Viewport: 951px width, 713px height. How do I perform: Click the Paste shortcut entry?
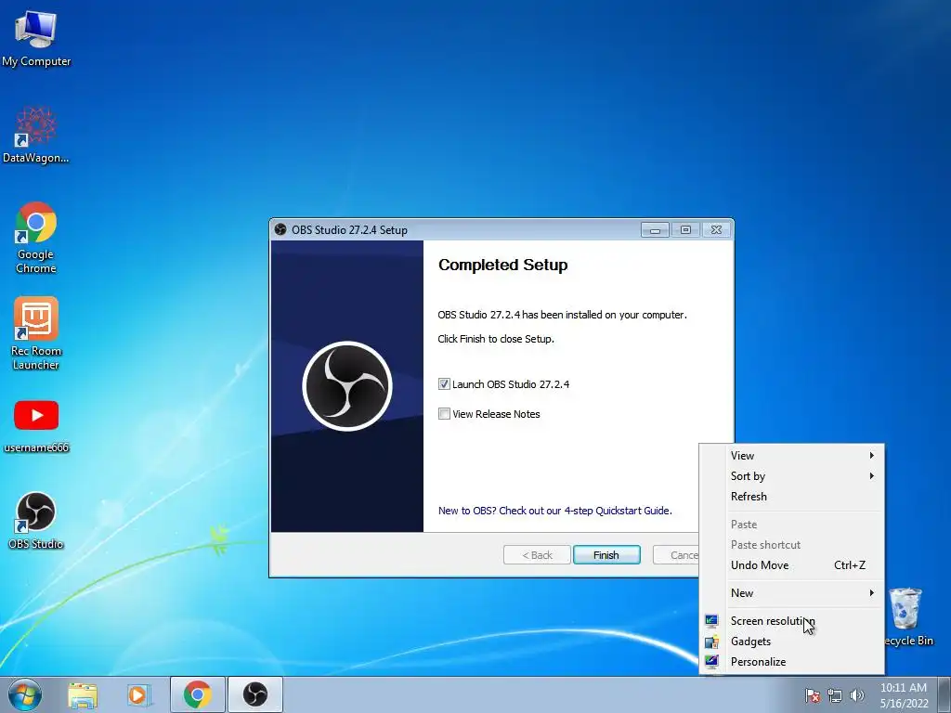tap(791, 544)
